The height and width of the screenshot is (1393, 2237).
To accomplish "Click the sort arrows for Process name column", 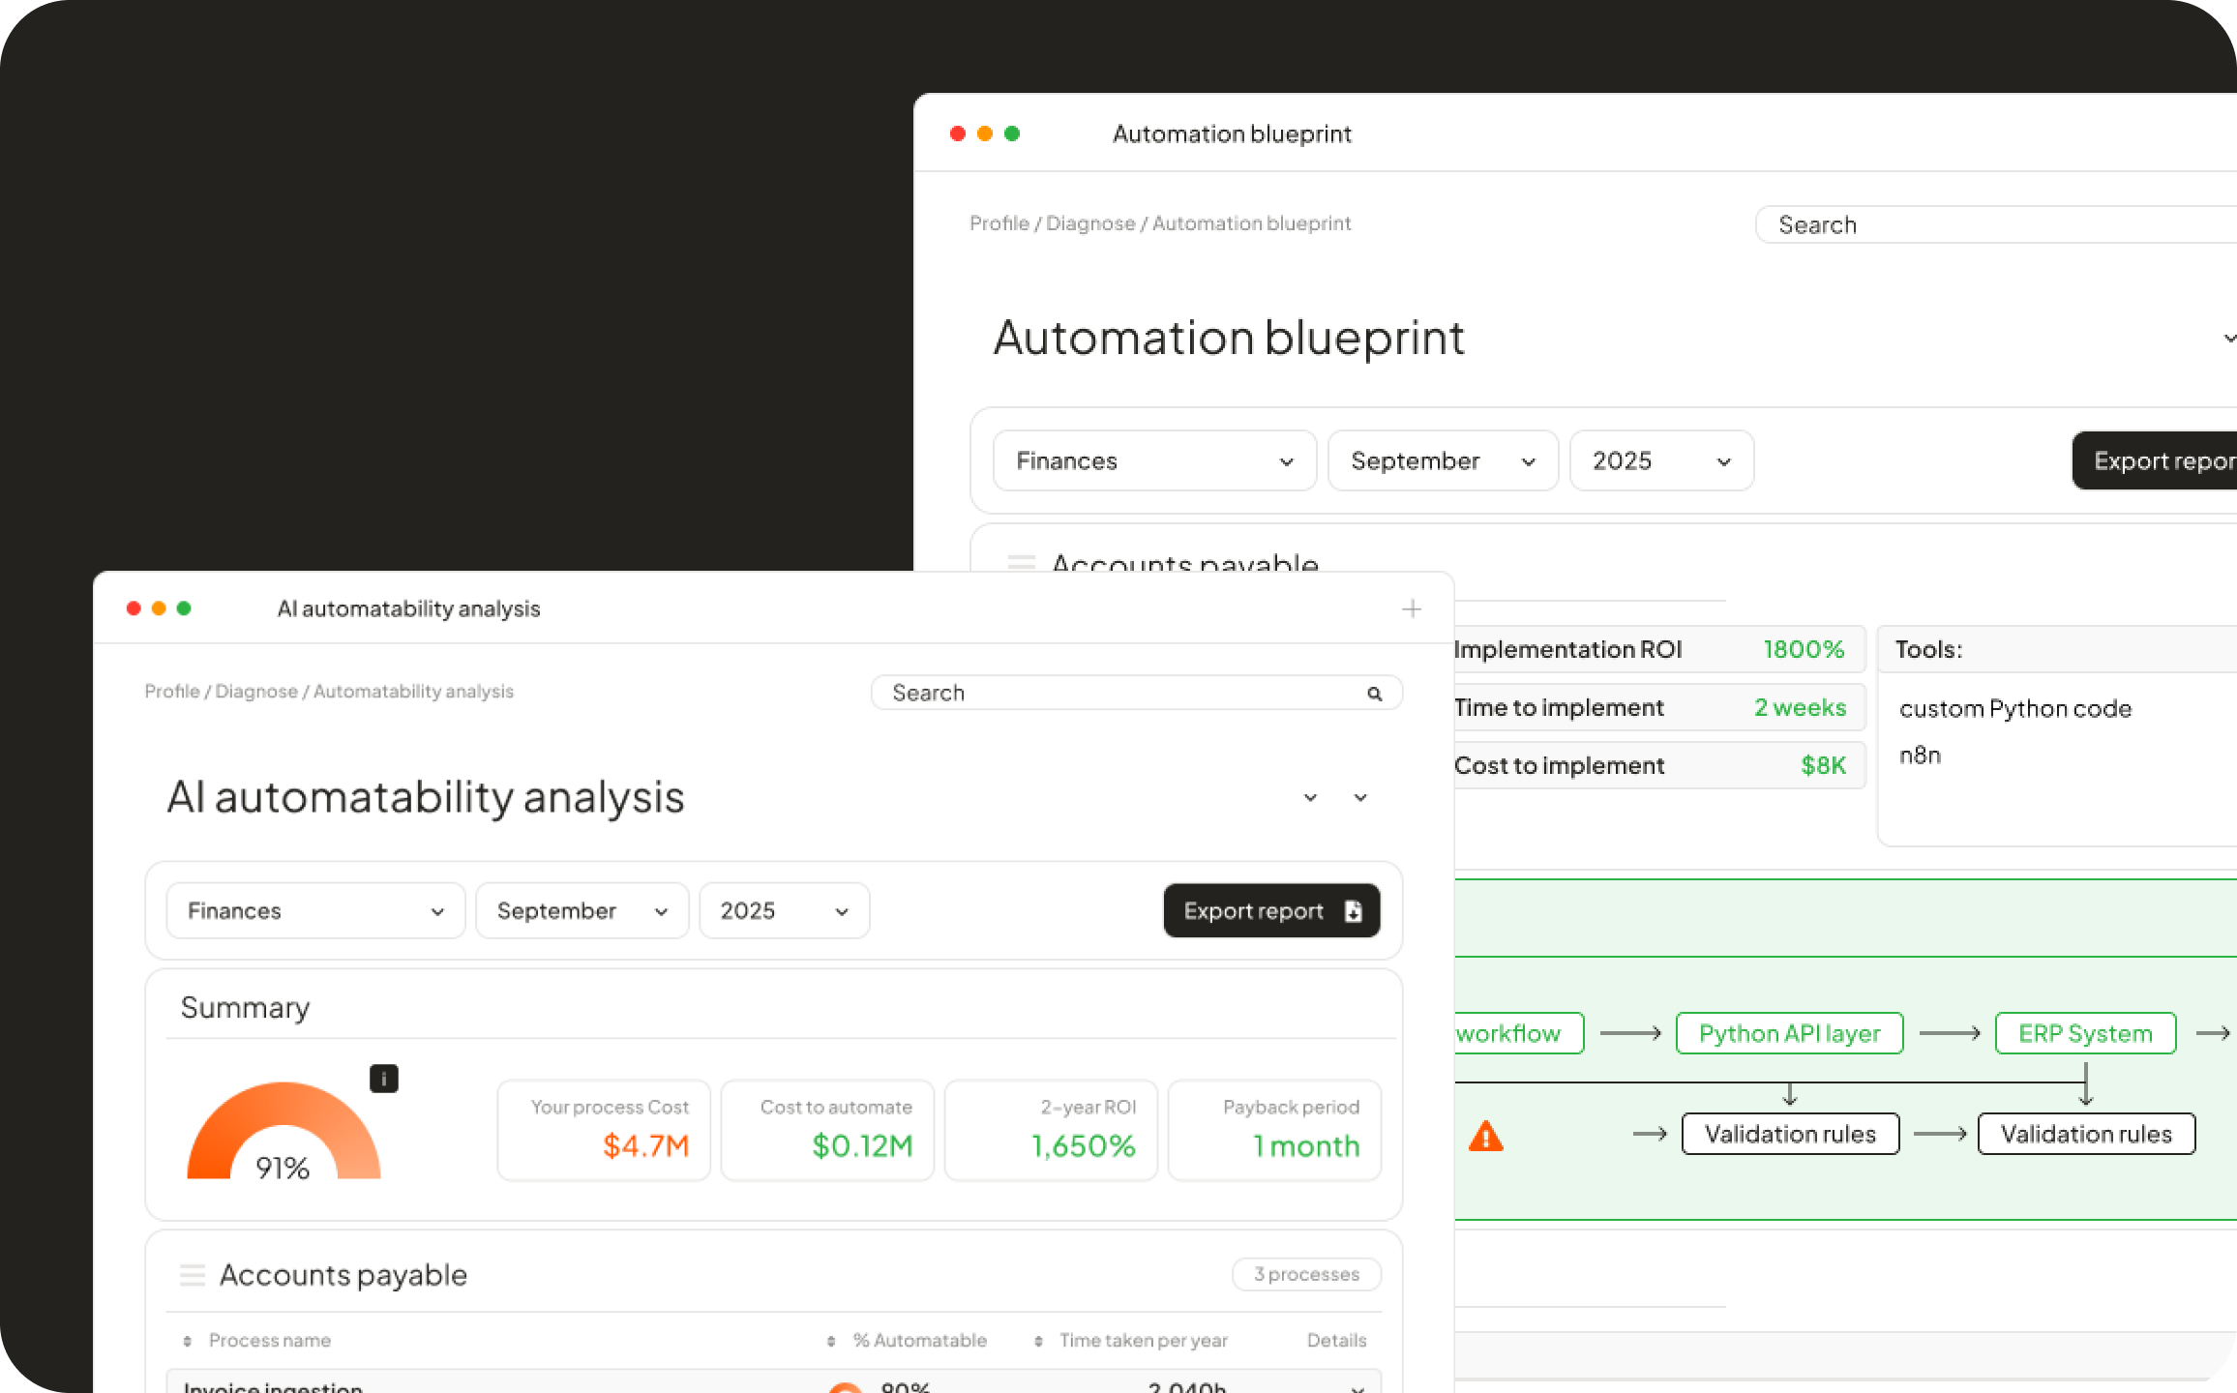I will (x=185, y=1340).
